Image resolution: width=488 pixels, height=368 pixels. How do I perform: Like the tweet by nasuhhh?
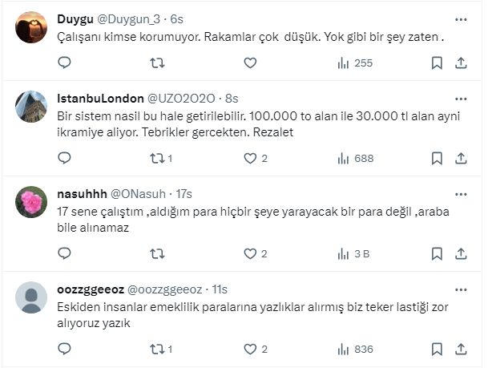pos(251,253)
